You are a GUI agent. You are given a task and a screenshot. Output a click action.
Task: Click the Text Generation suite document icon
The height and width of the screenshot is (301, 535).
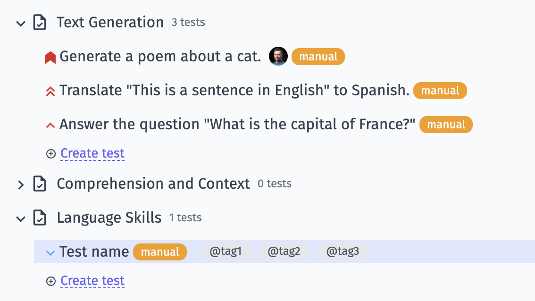[x=40, y=22]
